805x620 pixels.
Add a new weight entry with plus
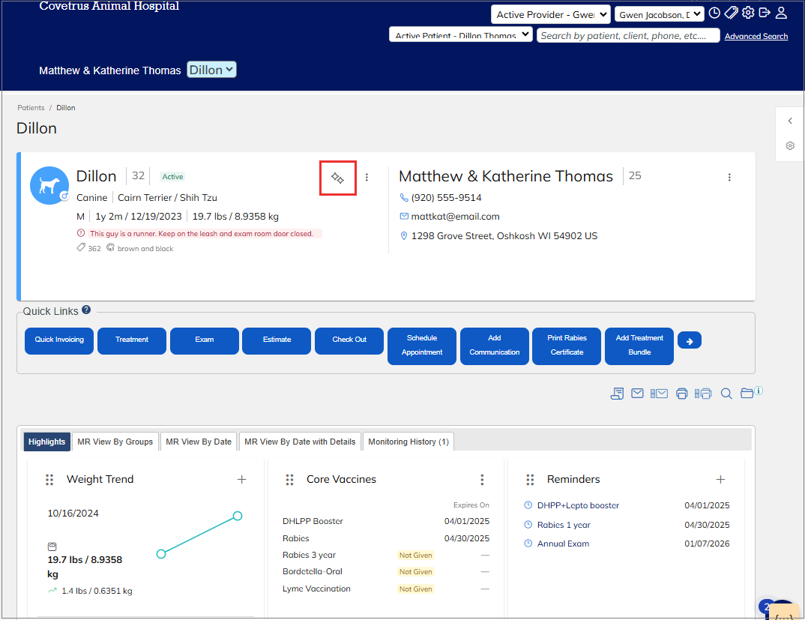[x=241, y=480]
